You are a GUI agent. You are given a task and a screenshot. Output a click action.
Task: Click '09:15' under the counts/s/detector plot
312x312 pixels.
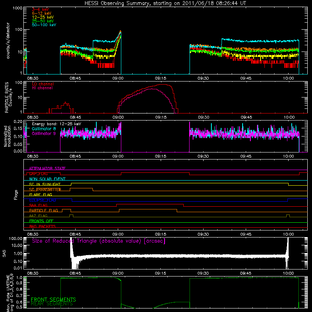161,78
